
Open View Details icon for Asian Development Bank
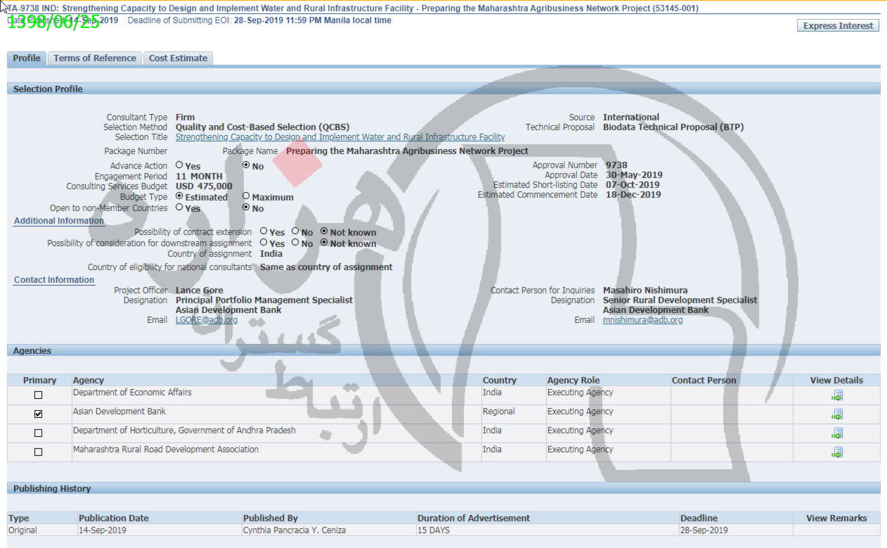pos(836,415)
